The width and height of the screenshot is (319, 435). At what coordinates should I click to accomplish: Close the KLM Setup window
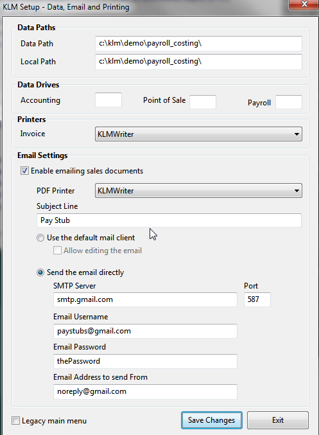(x=304, y=4)
